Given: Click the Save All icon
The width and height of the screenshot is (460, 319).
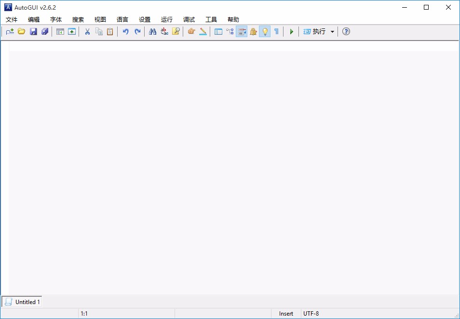Looking at the screenshot, I should click(x=45, y=31).
